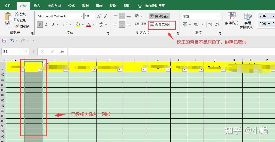The image size is (275, 142).
Task: Click the formula bar confirm checkmark
Action: (x=52, y=51)
